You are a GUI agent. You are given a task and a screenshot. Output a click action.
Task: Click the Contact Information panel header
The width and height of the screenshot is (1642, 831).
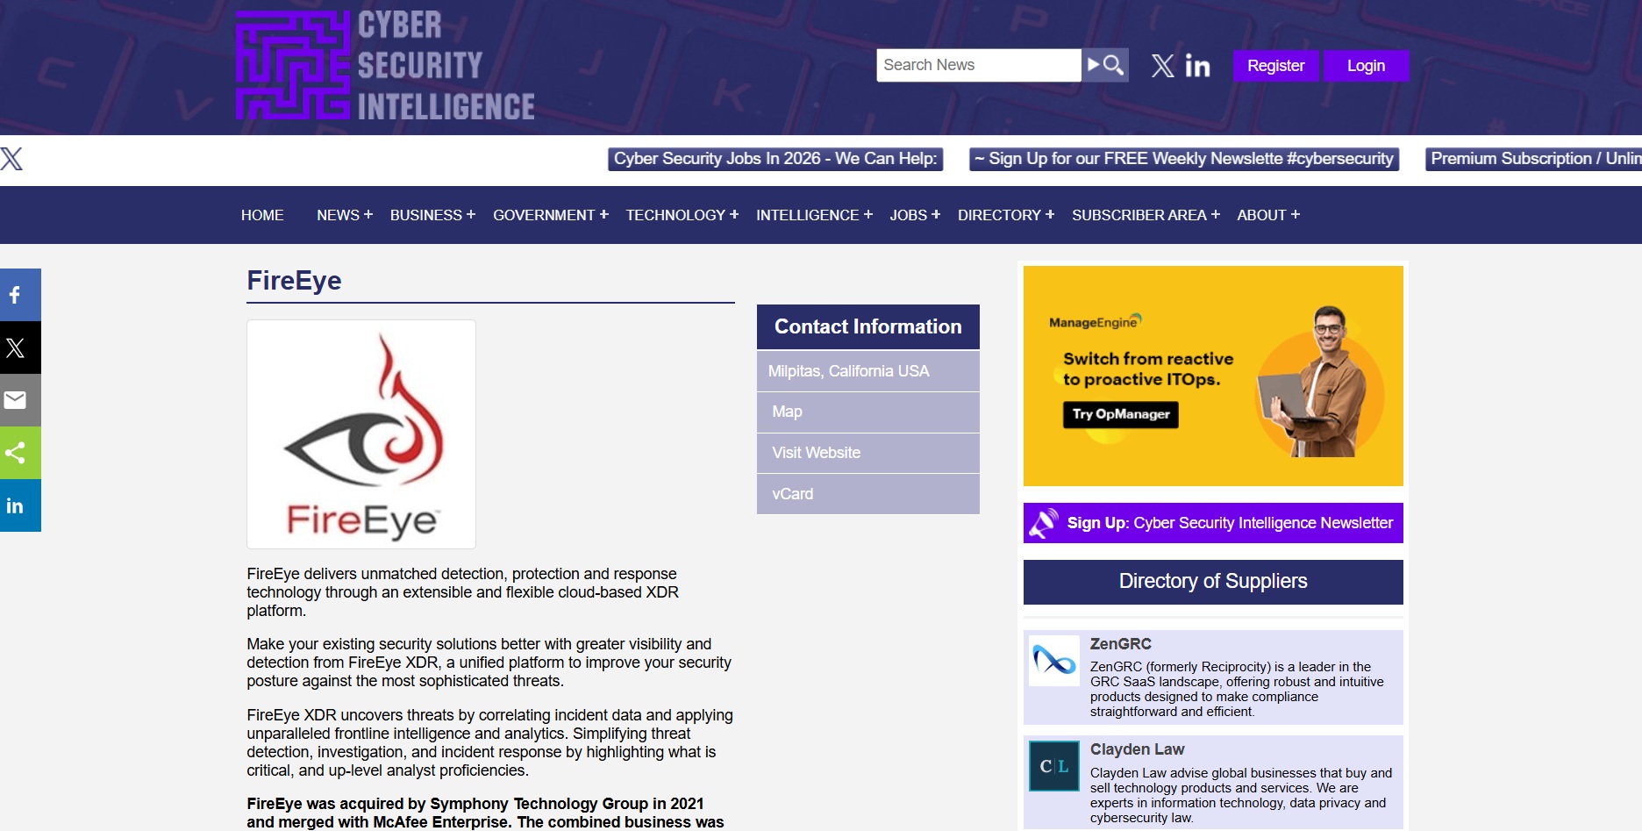coord(868,326)
